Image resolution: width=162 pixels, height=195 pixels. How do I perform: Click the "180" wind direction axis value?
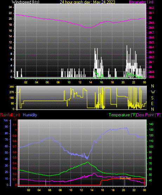point(12,98)
